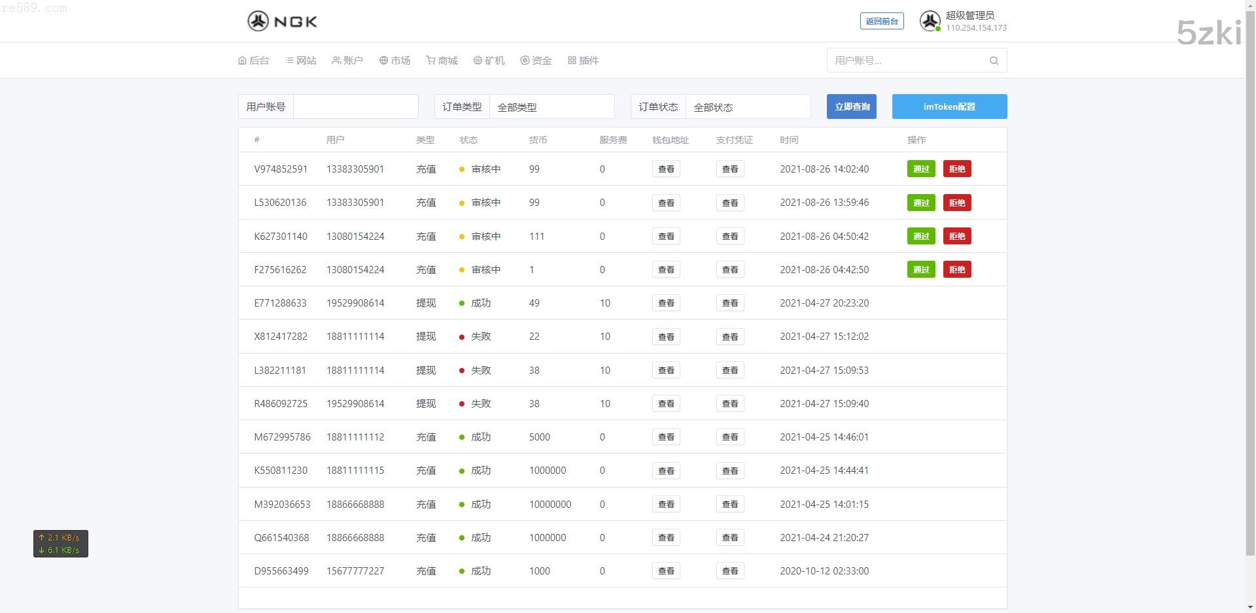Expand the 订单类型 dropdown
This screenshot has height=613, width=1256.
coord(551,107)
